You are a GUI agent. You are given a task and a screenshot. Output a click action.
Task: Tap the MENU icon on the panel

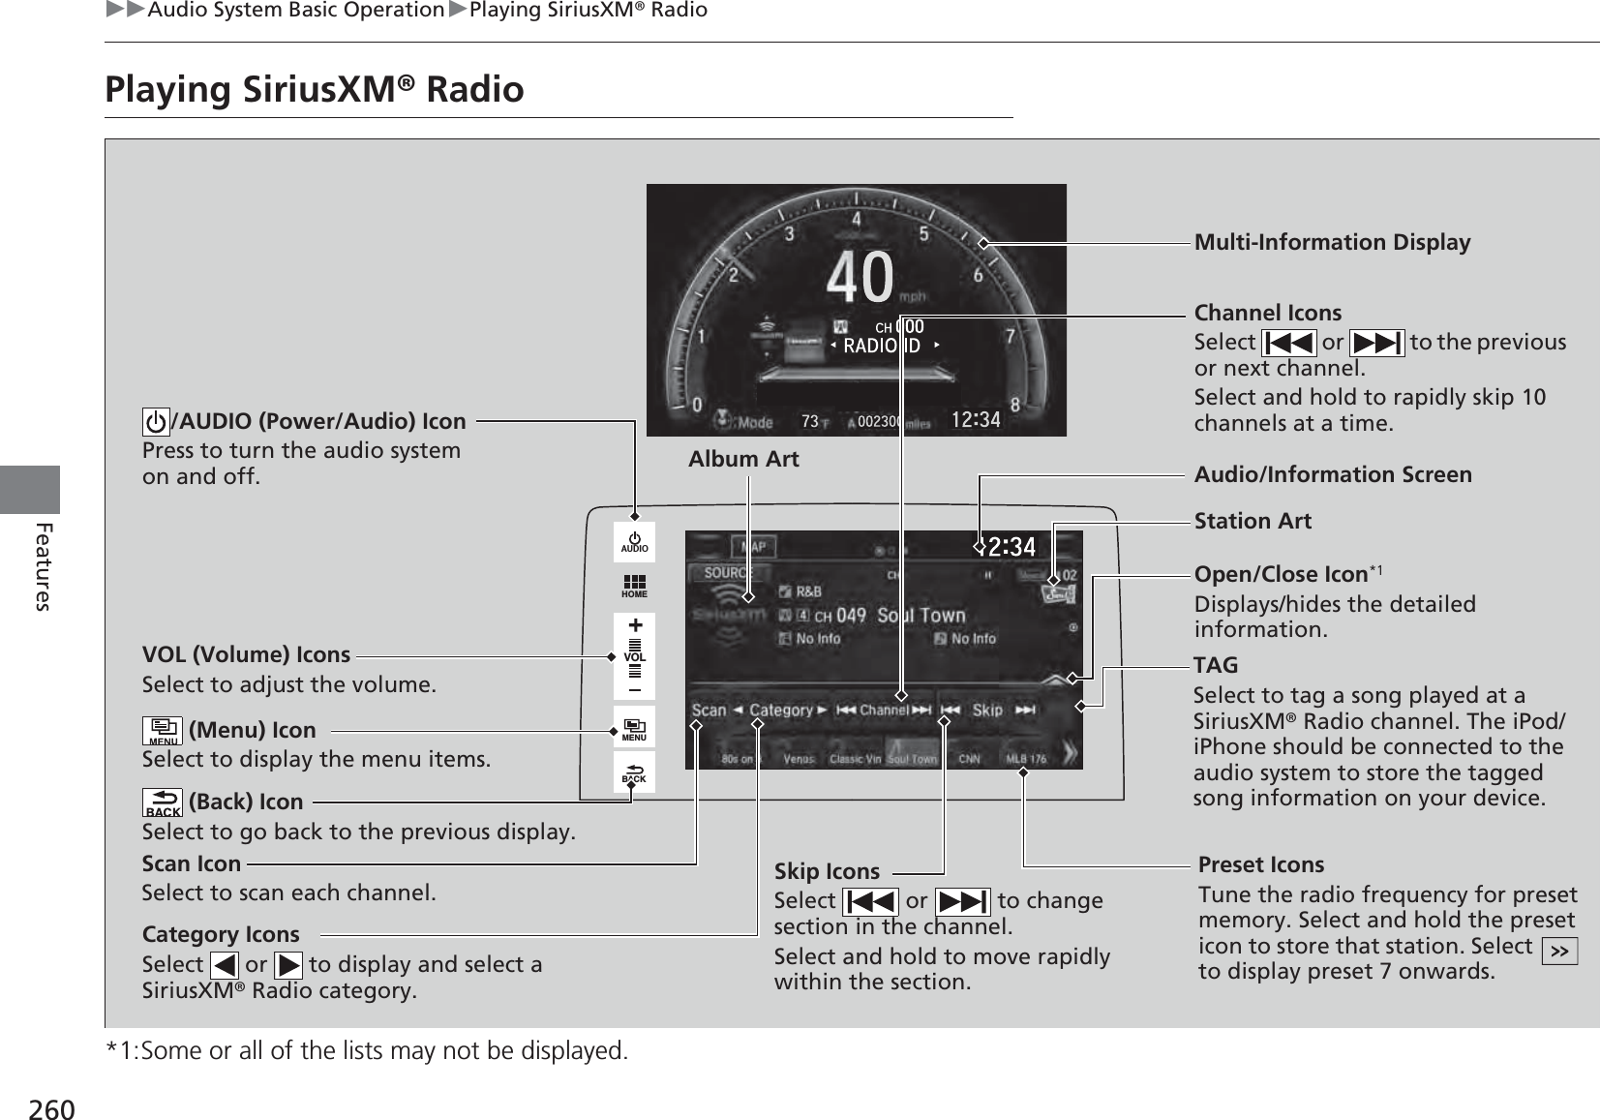tap(634, 728)
